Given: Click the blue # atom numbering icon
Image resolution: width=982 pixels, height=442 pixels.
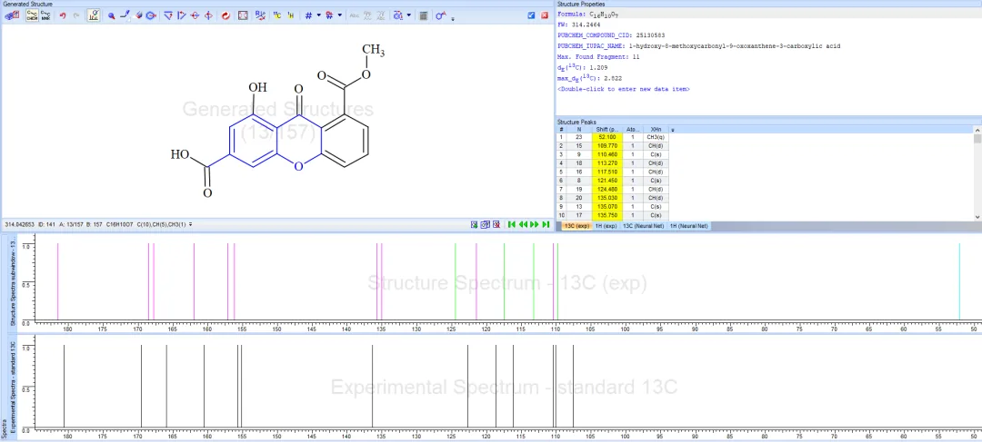Looking at the screenshot, I should pos(308,15).
